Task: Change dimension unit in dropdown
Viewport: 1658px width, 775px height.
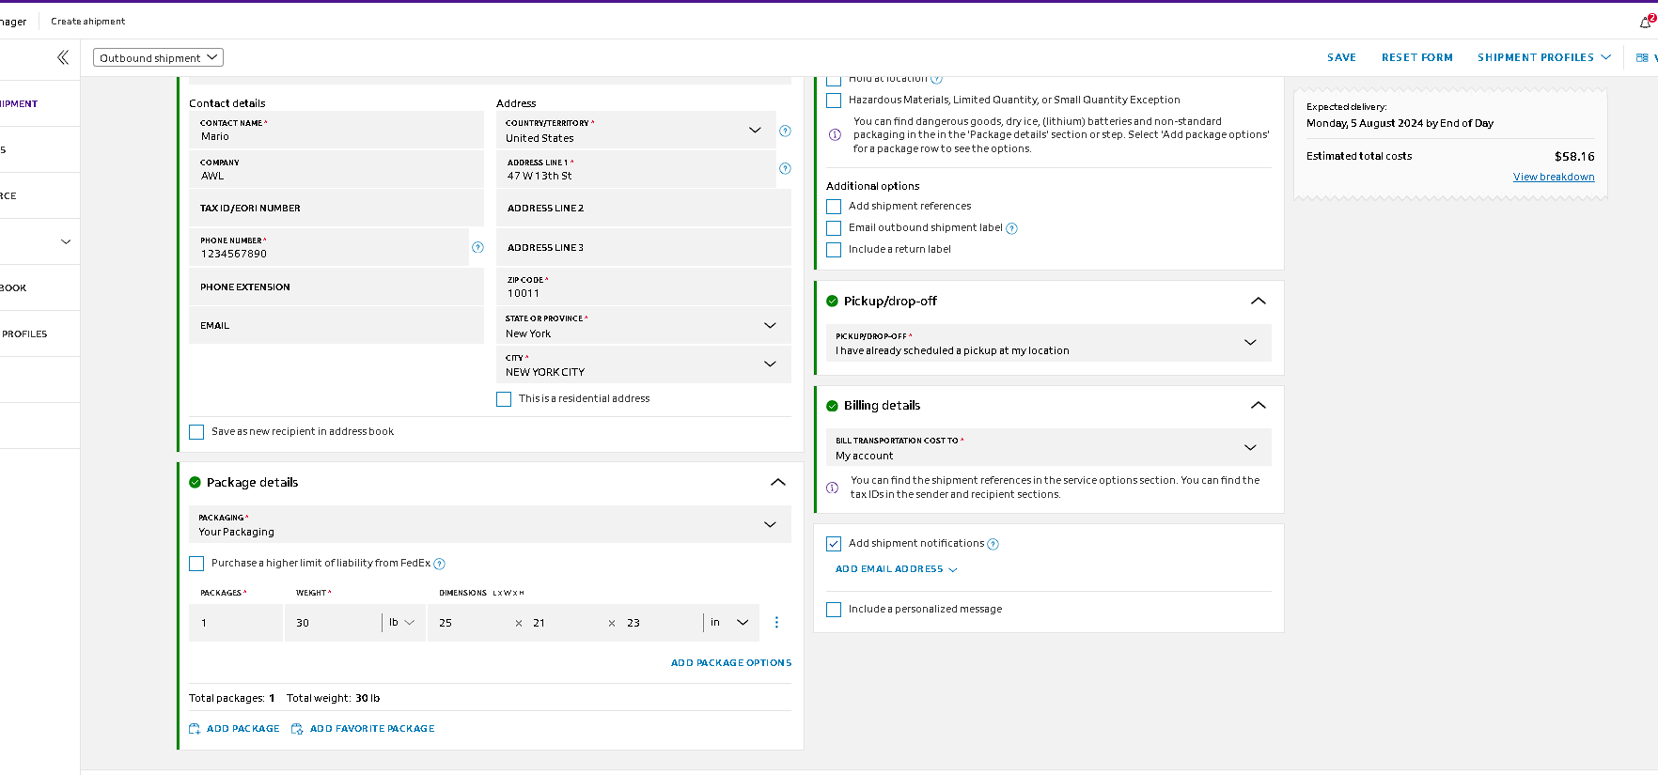Action: click(x=729, y=623)
